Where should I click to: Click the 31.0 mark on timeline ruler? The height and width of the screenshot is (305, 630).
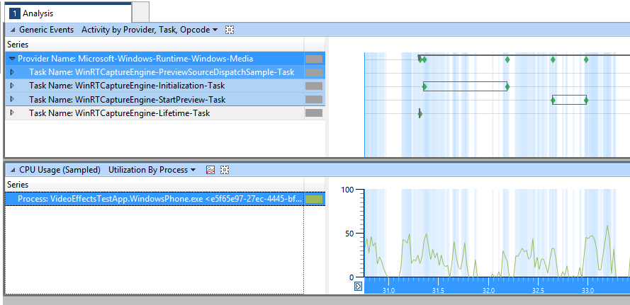pyautogui.click(x=388, y=289)
